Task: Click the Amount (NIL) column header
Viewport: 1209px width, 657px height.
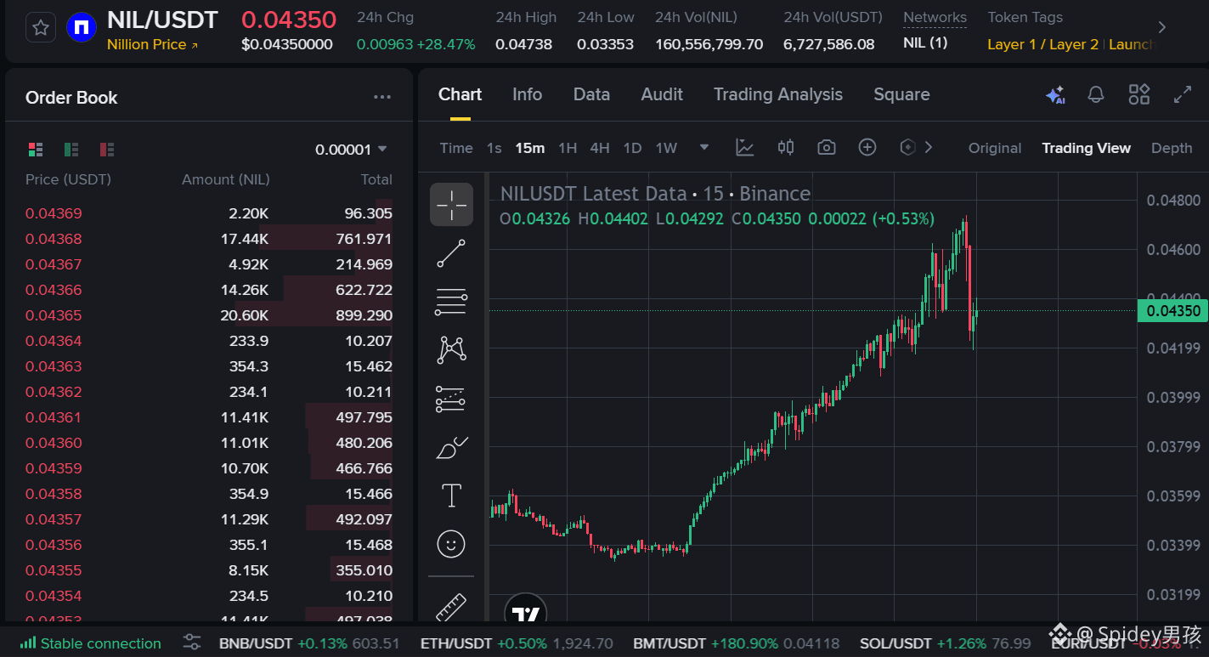Action: [x=225, y=179]
